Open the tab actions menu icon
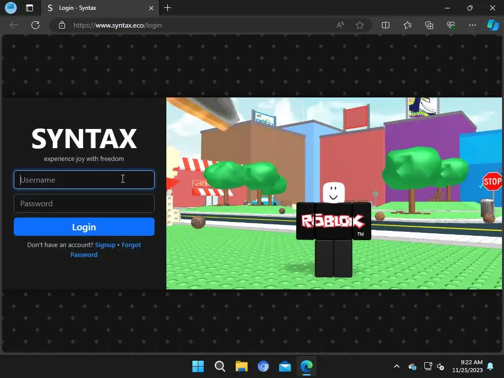This screenshot has width=504, height=378. tap(30, 8)
